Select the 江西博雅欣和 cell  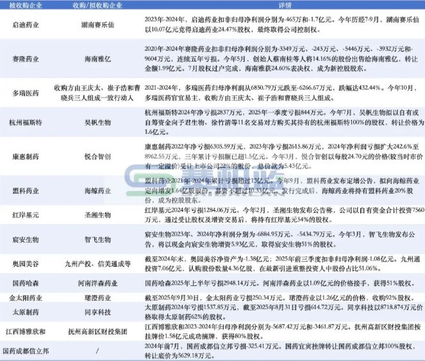coord(26,332)
